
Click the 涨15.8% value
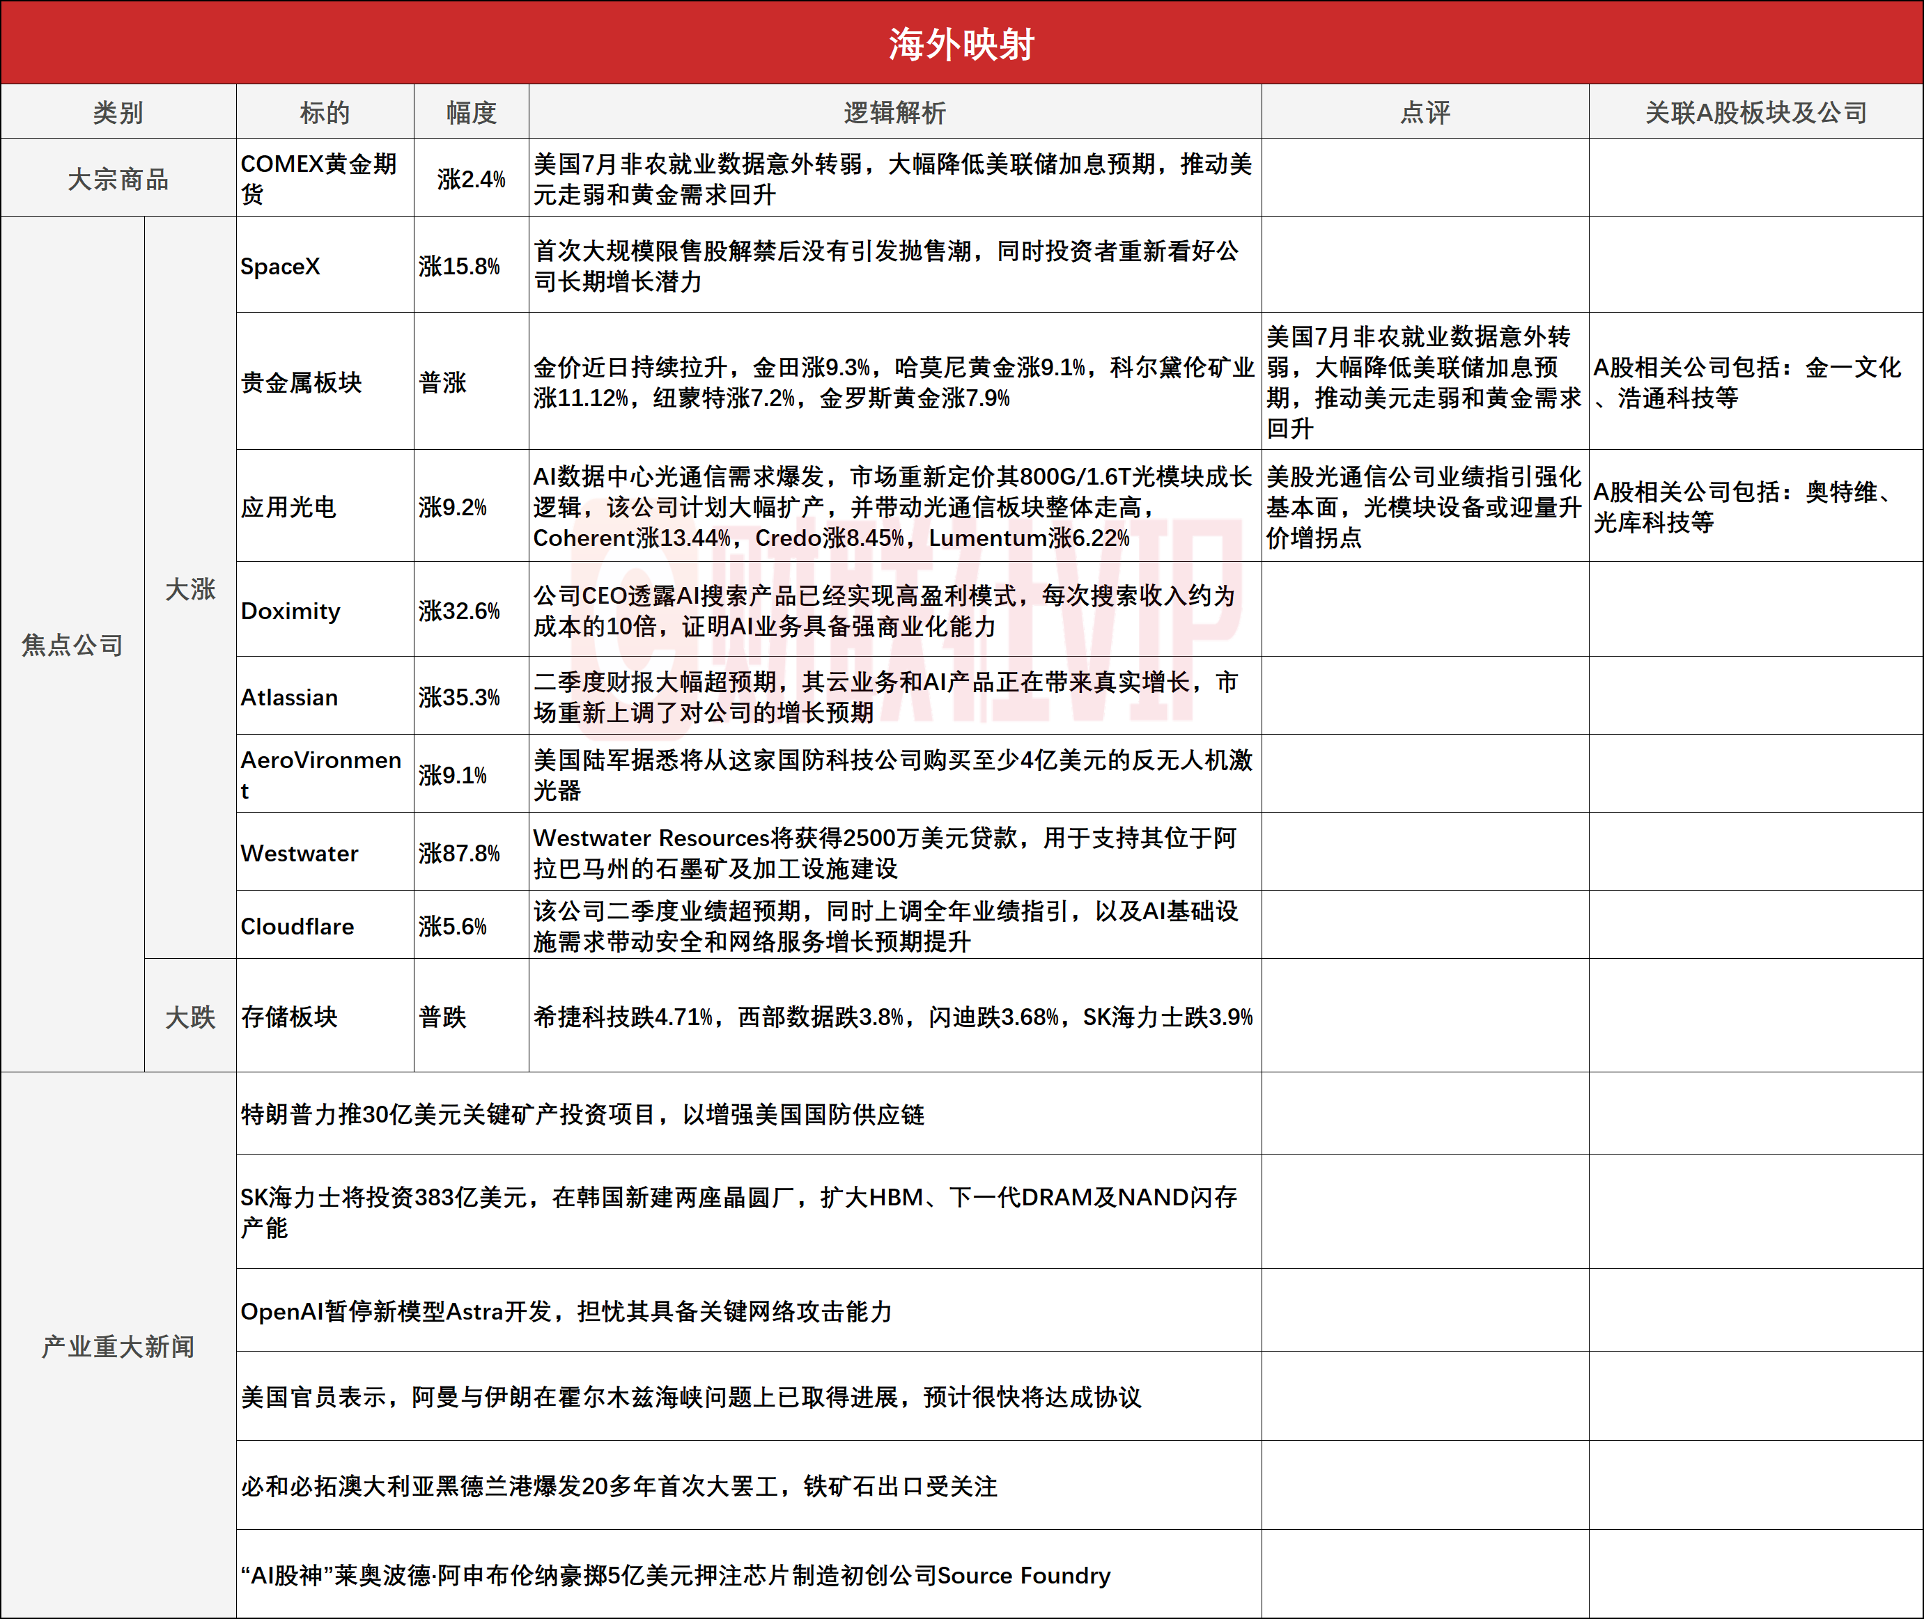(x=459, y=266)
